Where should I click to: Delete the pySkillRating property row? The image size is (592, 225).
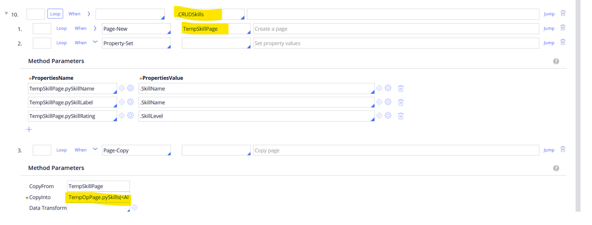point(401,116)
